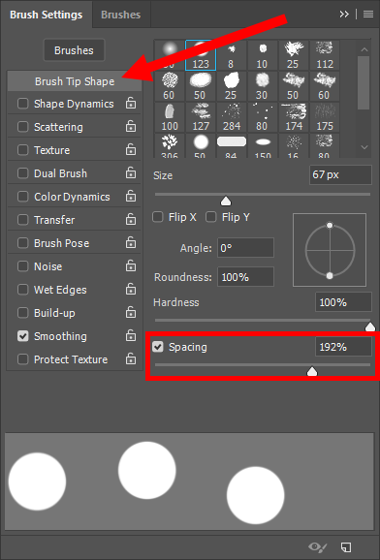Tick the Flip X checkbox

point(158,217)
